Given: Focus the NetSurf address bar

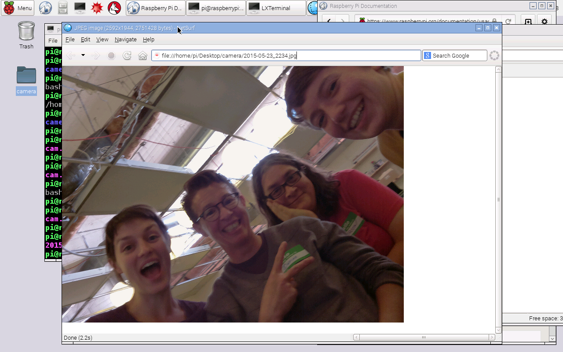Looking at the screenshot, I should 286,55.
